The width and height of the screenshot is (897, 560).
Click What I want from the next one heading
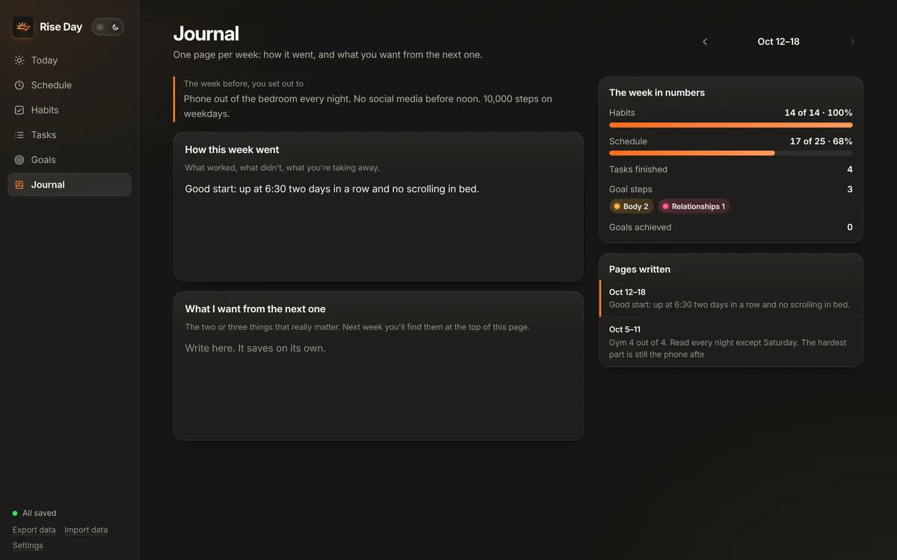pyautogui.click(x=256, y=309)
